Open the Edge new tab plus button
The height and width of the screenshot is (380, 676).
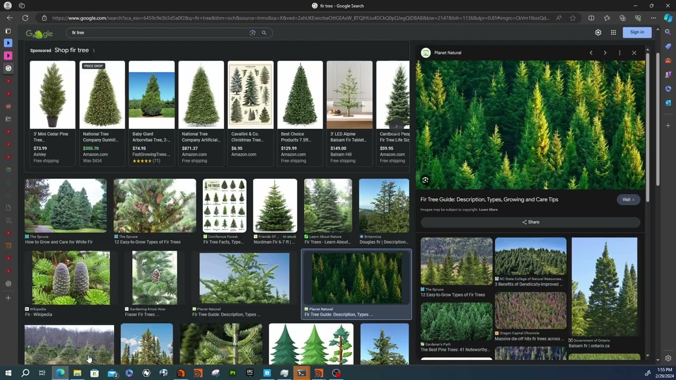point(8,298)
